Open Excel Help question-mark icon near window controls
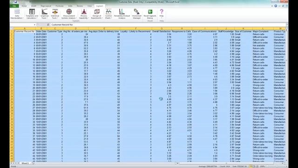Viewport: 298px width, 168px height. pos(276,6)
